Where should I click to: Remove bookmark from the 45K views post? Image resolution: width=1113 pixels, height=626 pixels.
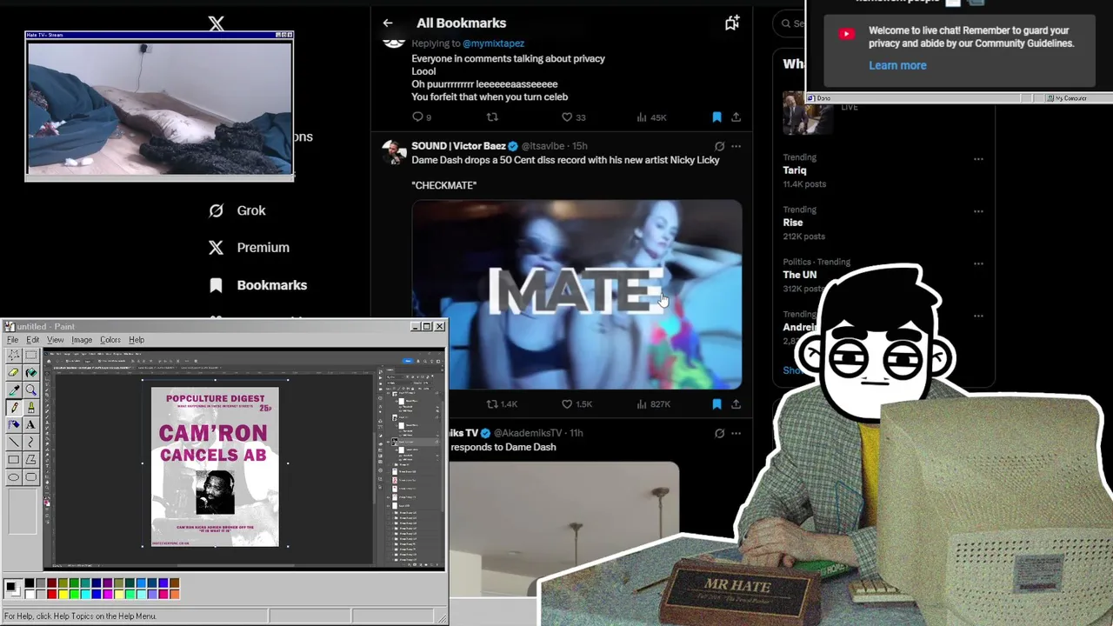pos(716,117)
